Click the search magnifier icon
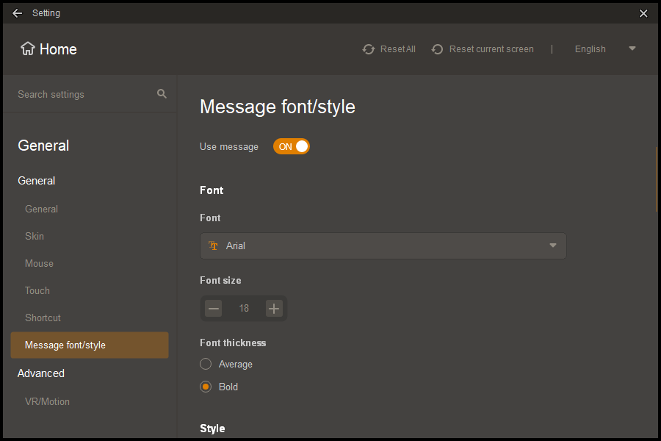This screenshot has height=441, width=661. [162, 94]
